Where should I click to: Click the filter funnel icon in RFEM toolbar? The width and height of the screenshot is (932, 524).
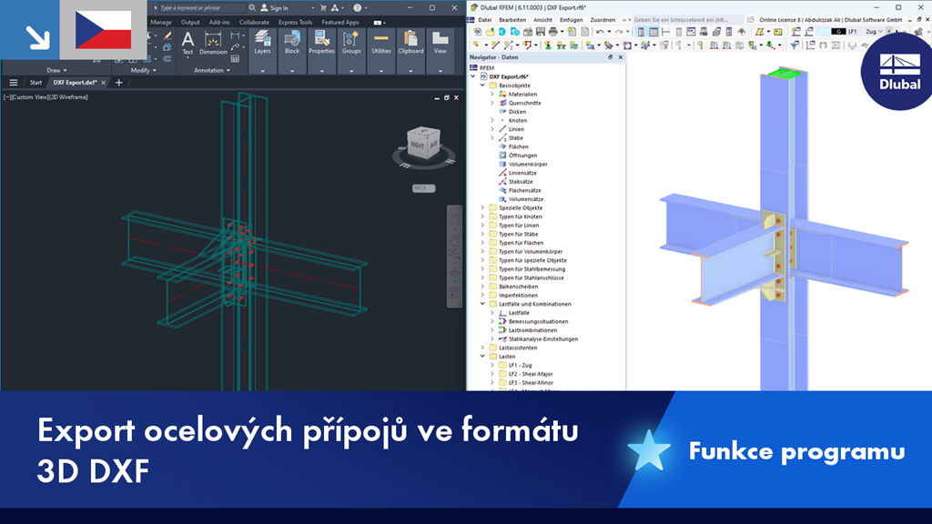(795, 45)
